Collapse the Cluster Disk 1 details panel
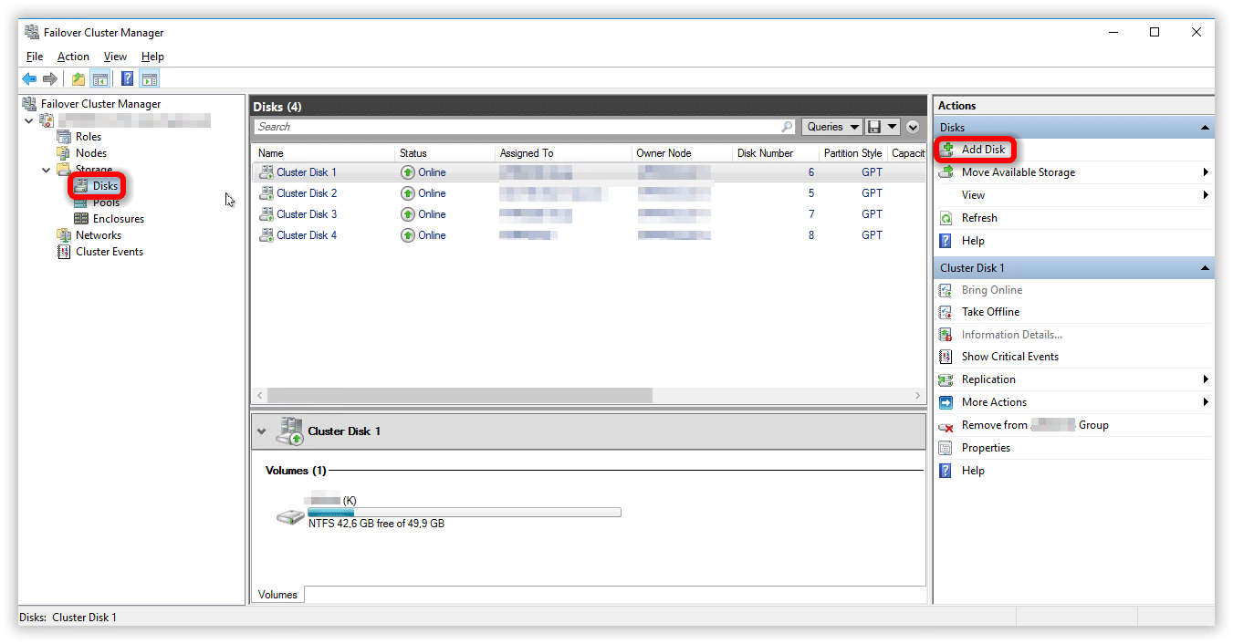The image size is (1233, 644). tap(262, 431)
